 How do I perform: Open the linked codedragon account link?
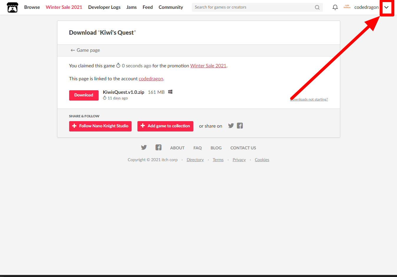pos(151,79)
